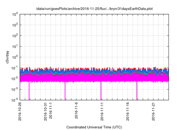Click the plot title path ending in 31daysEarthData.plot
The image size is (186, 130).
(94, 9)
